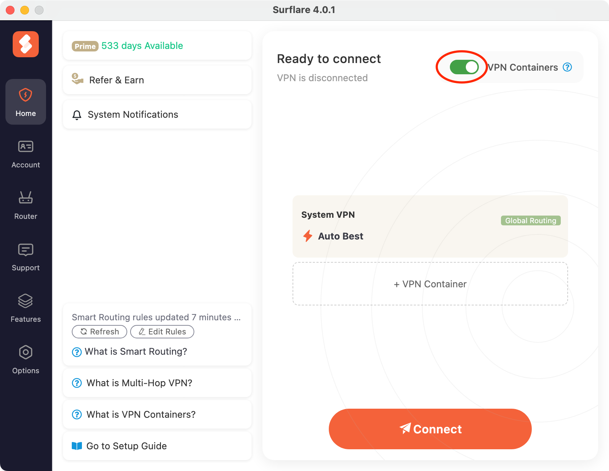The image size is (609, 471).
Task: Navigate to the Router section
Action: click(x=25, y=204)
